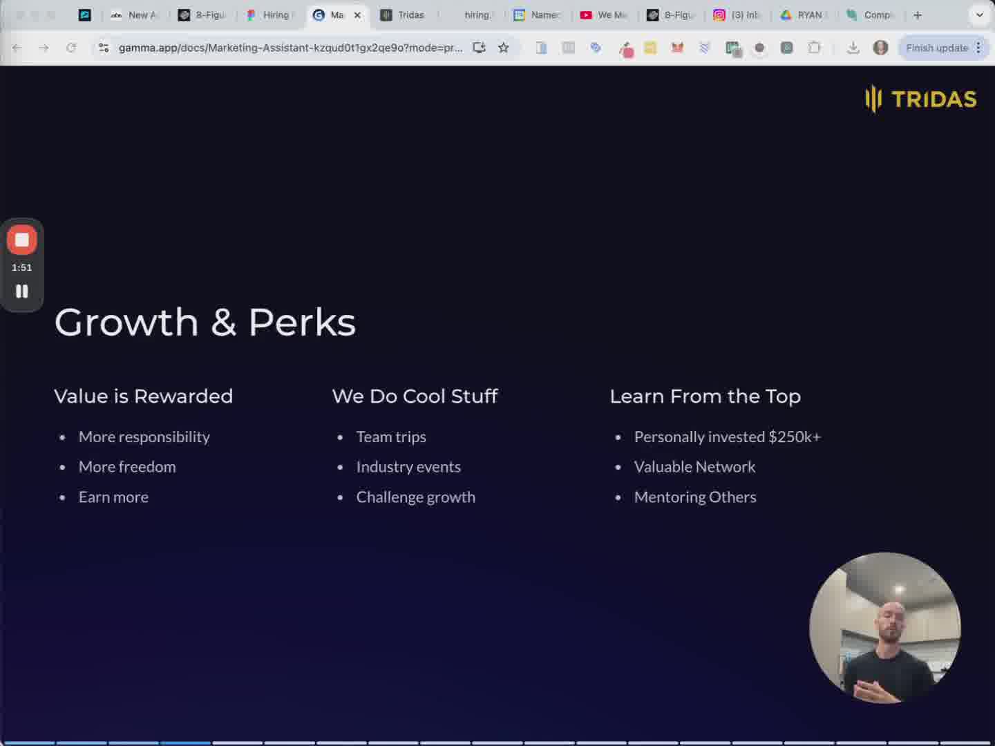995x746 pixels.
Task: Switch to the Tridas tab
Action: pyautogui.click(x=404, y=15)
